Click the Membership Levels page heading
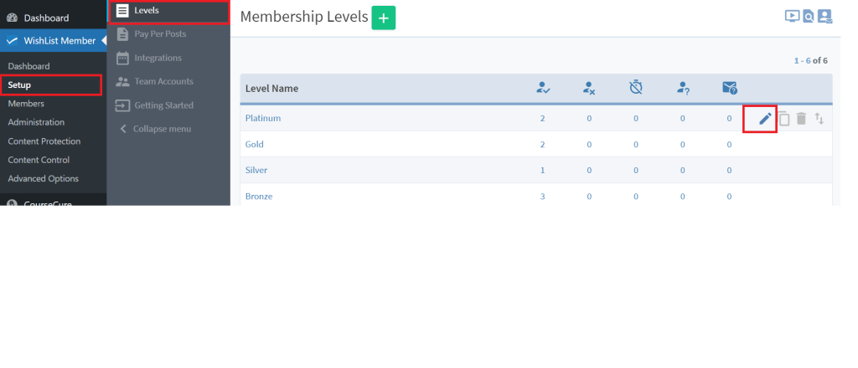This screenshot has width=858, height=368. pos(304,17)
